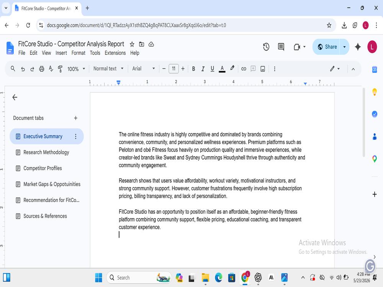Image resolution: width=383 pixels, height=287 pixels.
Task: Toggle bold formatting
Action: click(x=193, y=69)
